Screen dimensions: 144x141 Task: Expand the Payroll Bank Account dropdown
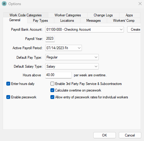pyautogui.click(x=85, y=30)
